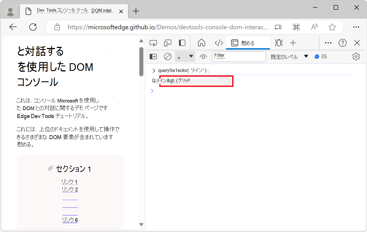The image size is (367, 232).
Task: Click the blue message counter showing 35
Action: 321,56
